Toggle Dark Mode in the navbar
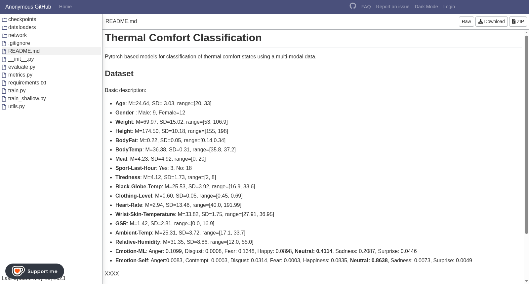This screenshot has height=284, width=529. tap(426, 7)
